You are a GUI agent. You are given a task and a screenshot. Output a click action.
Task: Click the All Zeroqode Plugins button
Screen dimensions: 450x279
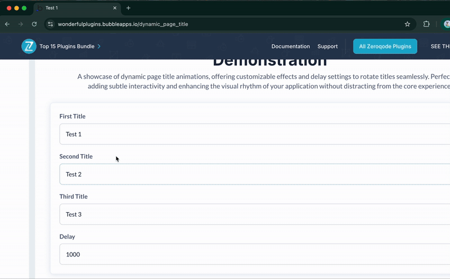click(x=385, y=47)
